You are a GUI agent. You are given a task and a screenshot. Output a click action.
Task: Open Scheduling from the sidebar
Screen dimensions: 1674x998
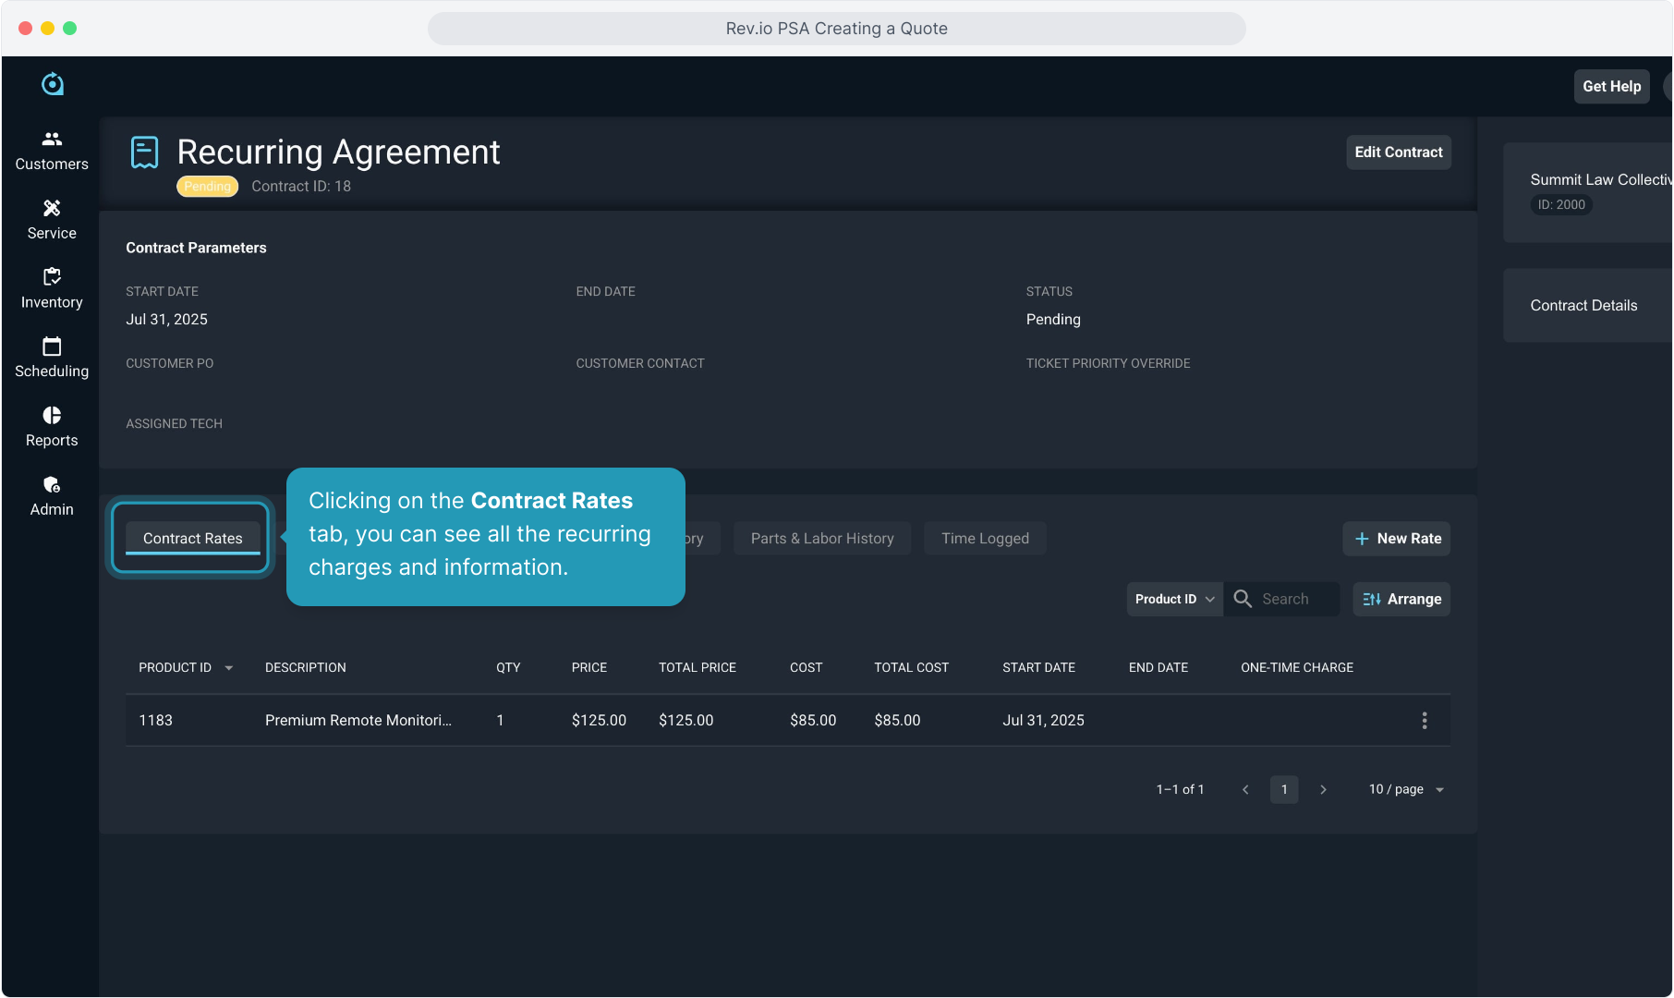pyautogui.click(x=52, y=358)
